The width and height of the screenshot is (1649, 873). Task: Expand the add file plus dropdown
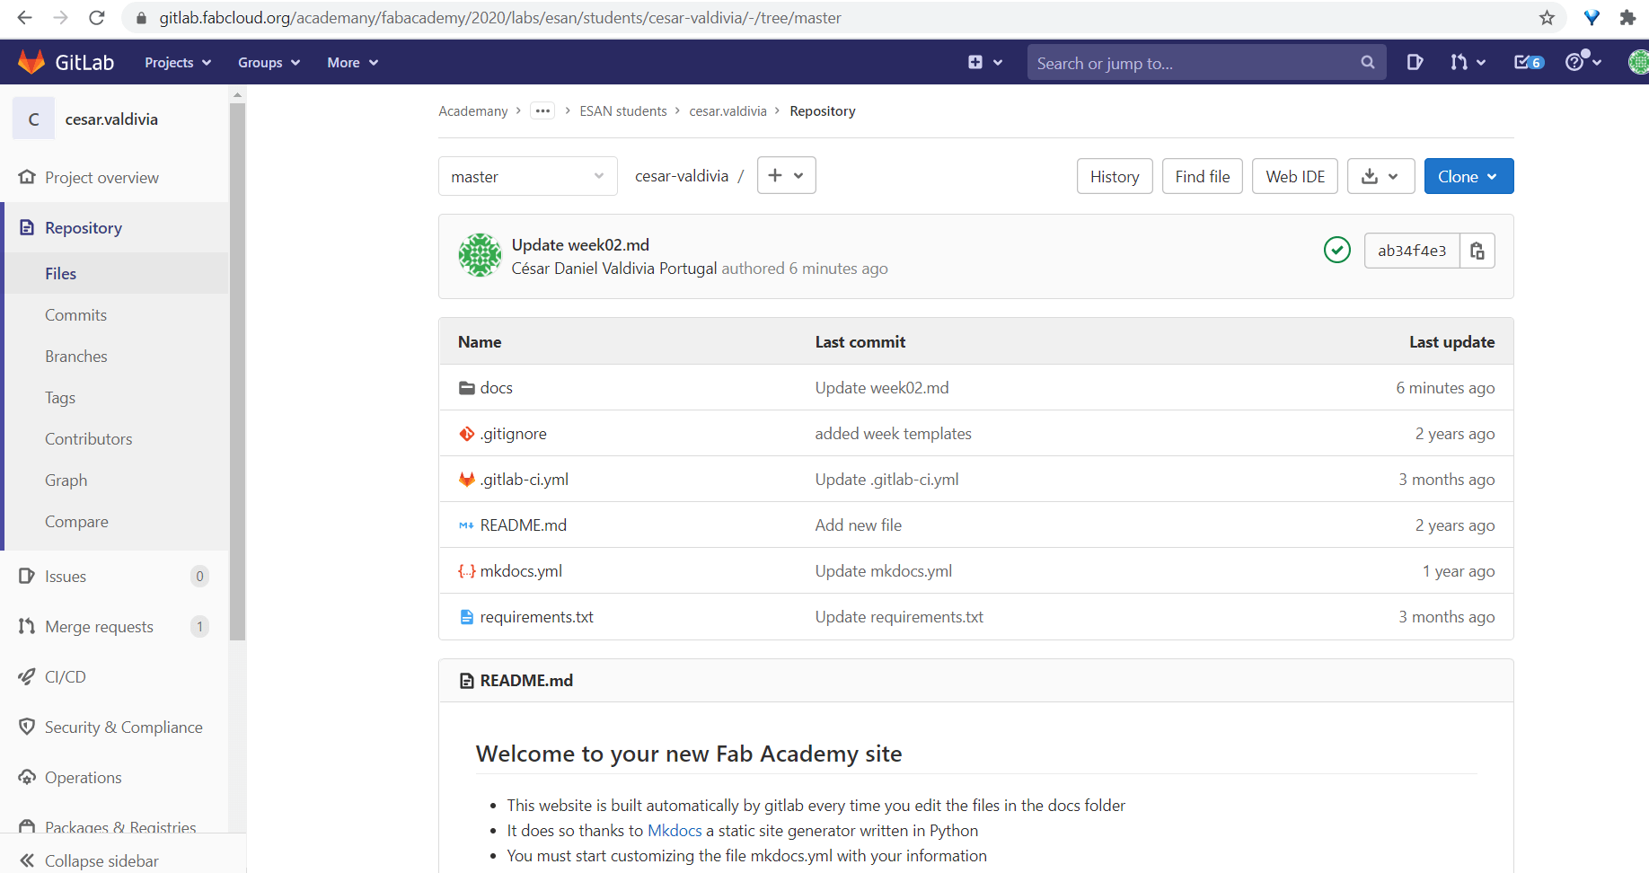[x=787, y=175]
